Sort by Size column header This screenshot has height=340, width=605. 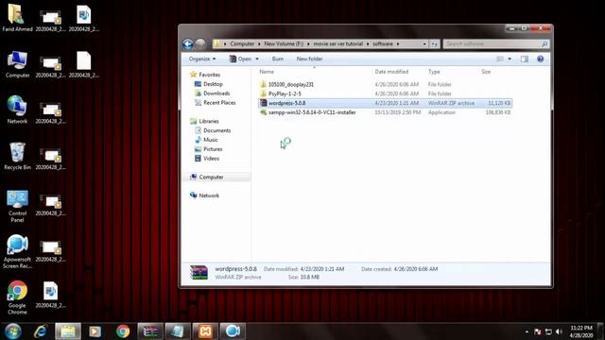coord(486,72)
